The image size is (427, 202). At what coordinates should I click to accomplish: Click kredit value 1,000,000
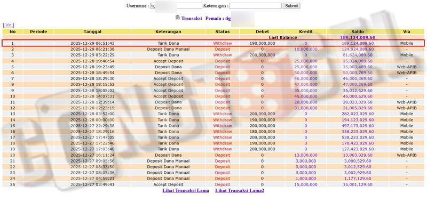(305, 179)
